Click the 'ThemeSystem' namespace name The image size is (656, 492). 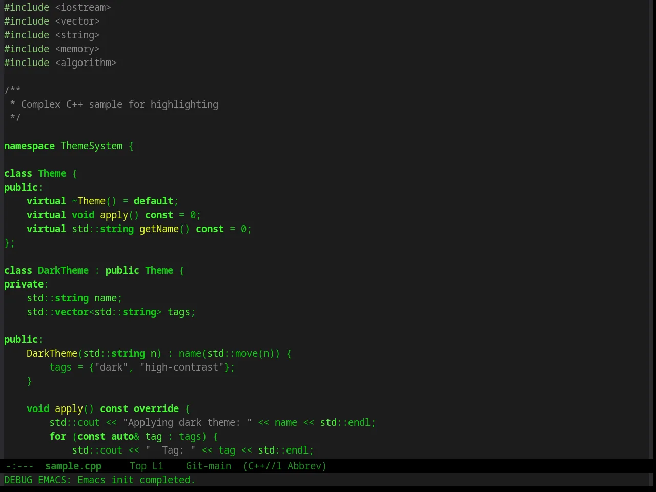pyautogui.click(x=92, y=146)
